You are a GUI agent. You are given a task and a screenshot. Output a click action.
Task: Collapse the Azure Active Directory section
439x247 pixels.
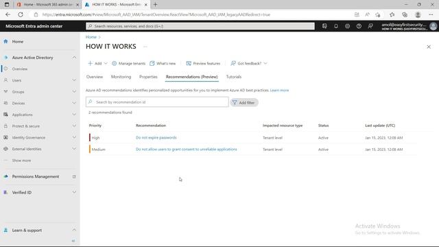(74, 58)
